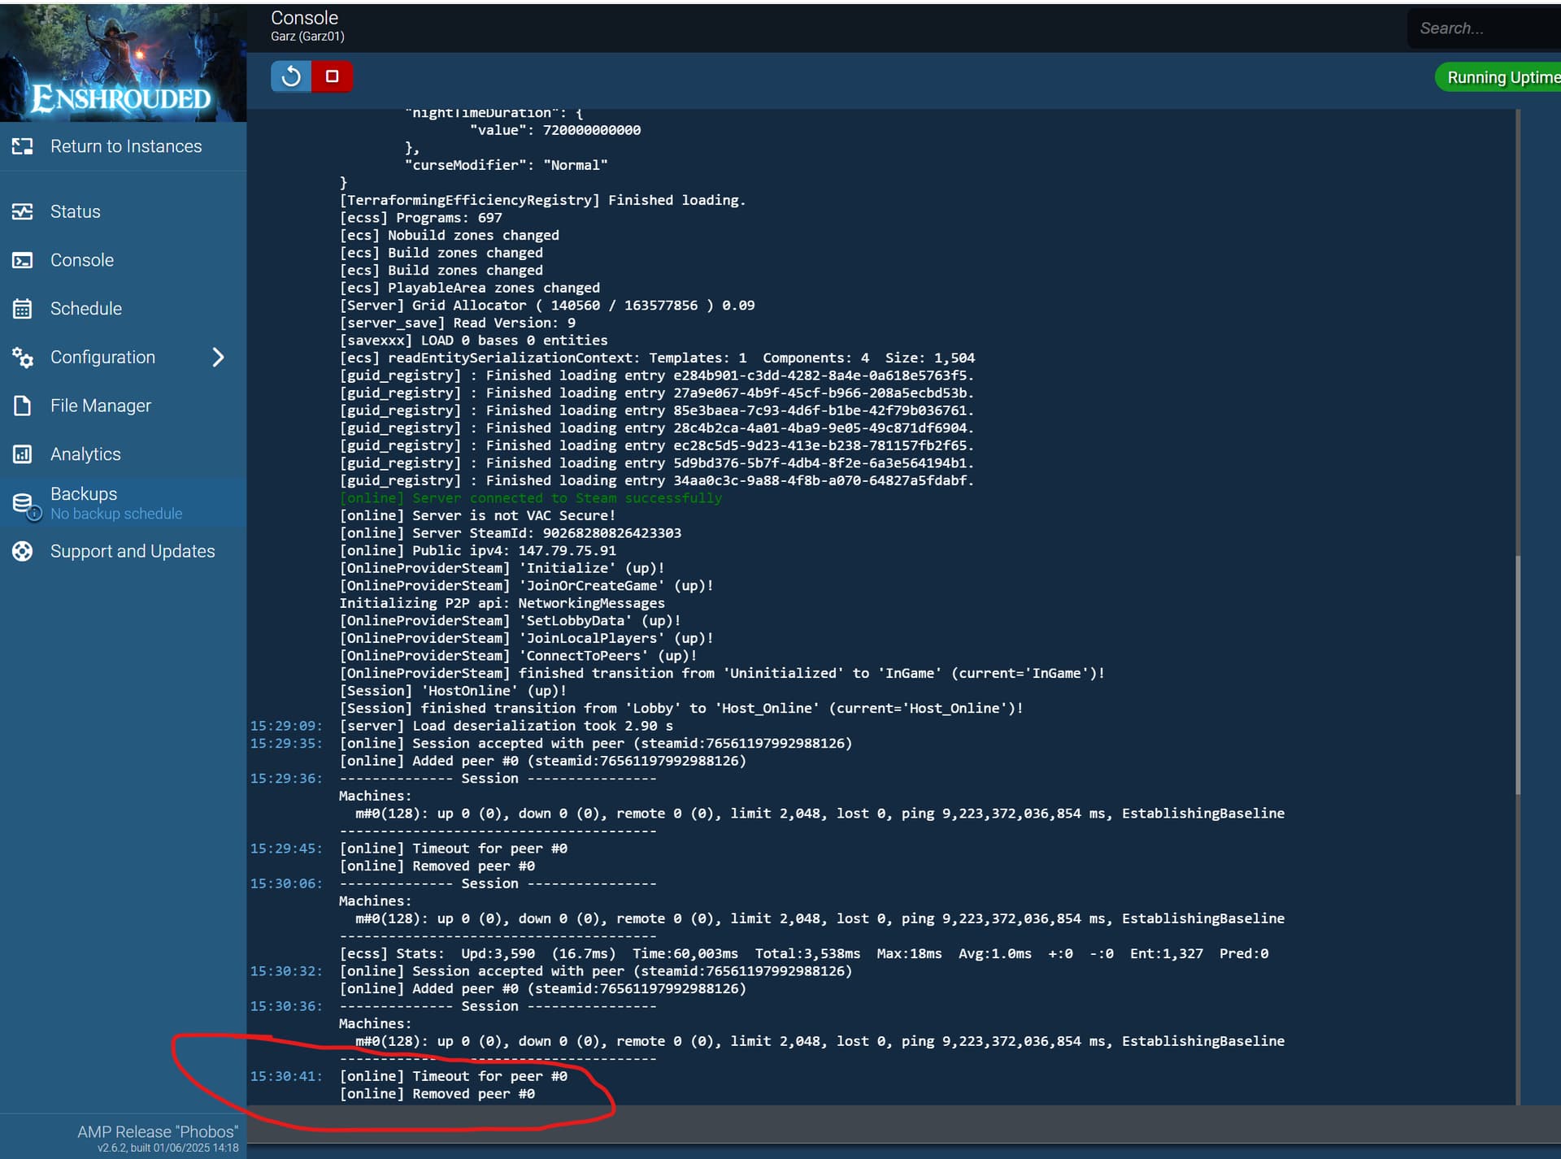This screenshot has width=1561, height=1159.
Task: Click in the Search input field
Action: 1485,28
